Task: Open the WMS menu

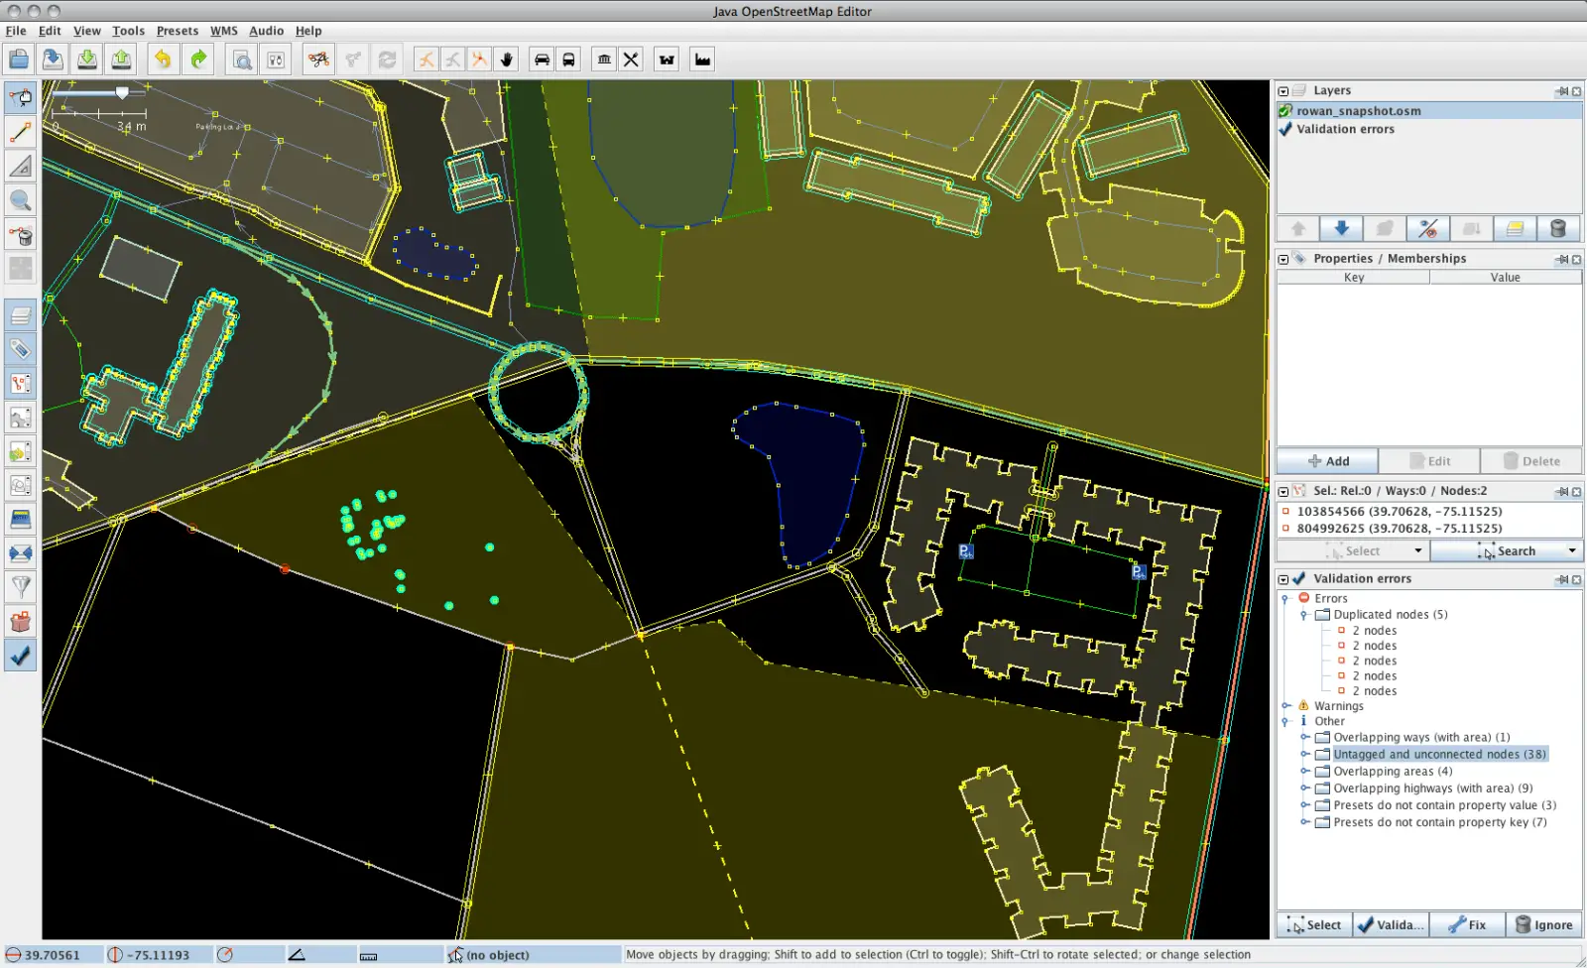Action: pos(223,31)
